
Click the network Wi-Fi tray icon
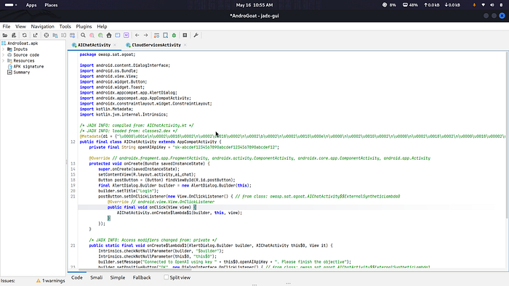(484, 5)
